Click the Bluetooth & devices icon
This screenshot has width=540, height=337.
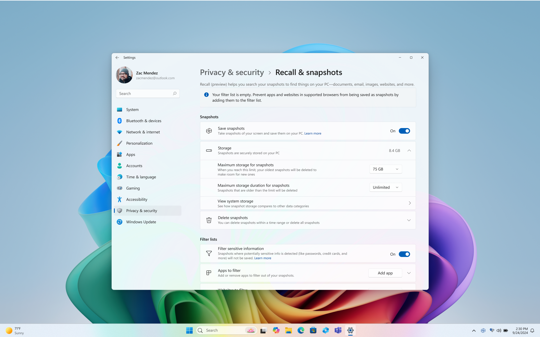click(120, 120)
